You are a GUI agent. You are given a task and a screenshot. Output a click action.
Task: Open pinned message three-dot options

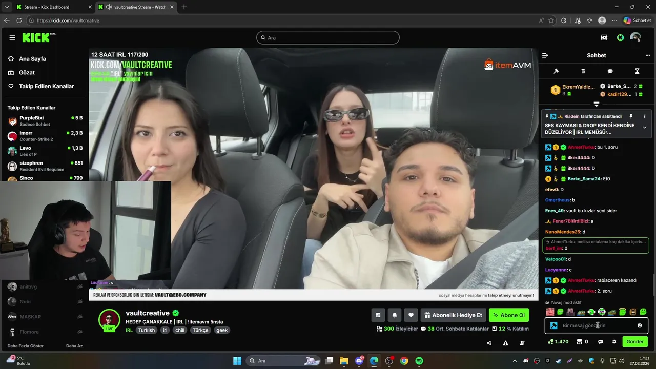click(x=645, y=116)
